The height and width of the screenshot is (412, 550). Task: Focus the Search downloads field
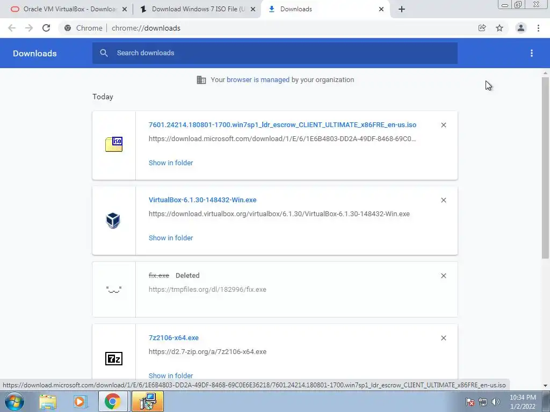[275, 53]
